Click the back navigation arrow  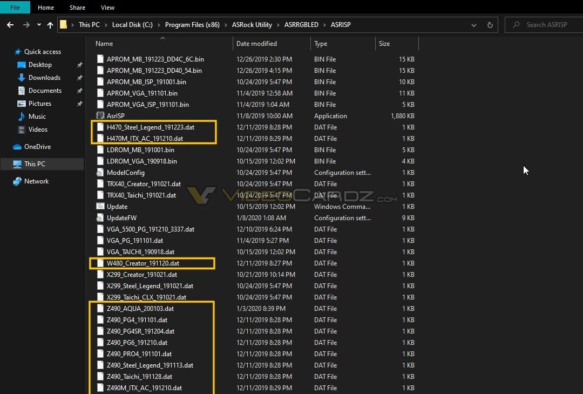(10, 24)
